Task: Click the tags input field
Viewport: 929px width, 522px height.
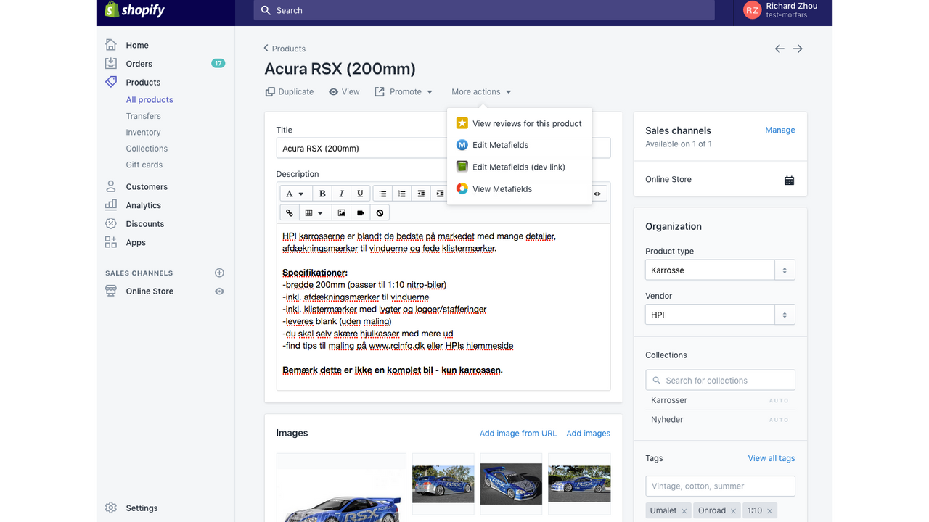Action: [x=720, y=486]
